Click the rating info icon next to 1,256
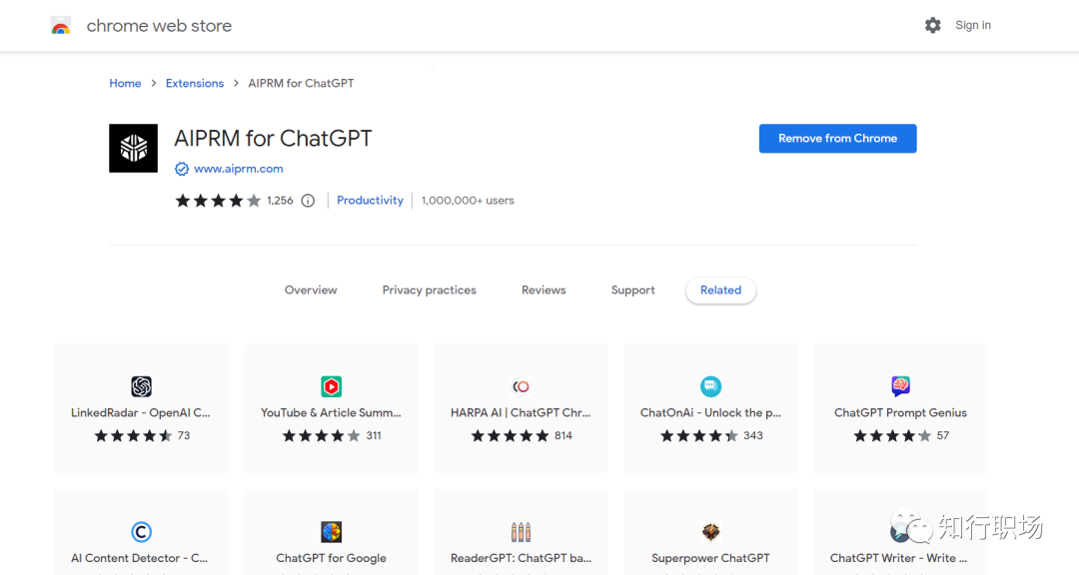This screenshot has height=575, width=1079. pyautogui.click(x=308, y=201)
